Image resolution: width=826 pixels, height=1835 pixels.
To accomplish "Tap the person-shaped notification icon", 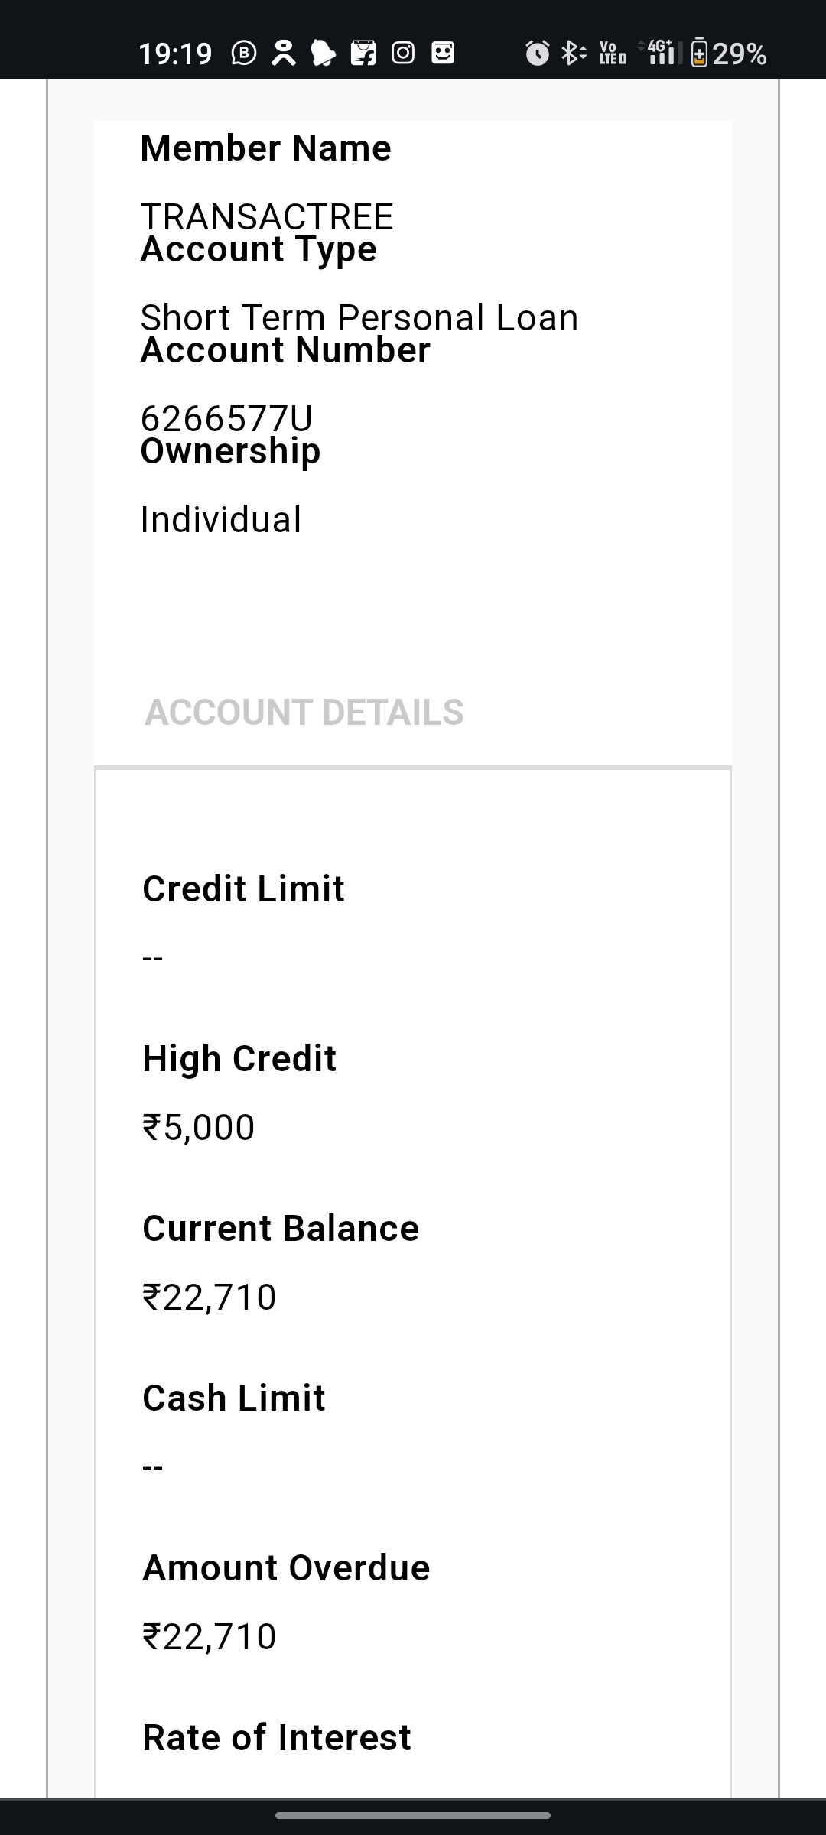I will (x=283, y=54).
